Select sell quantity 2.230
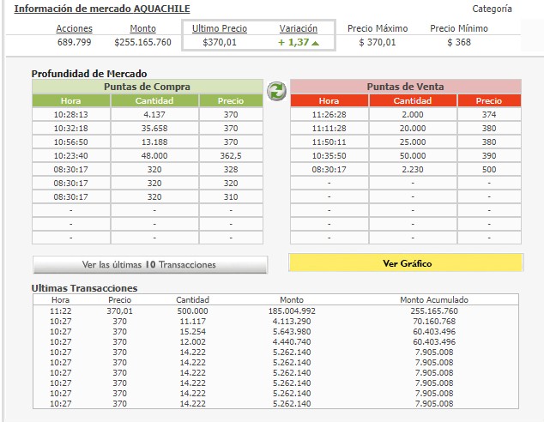This screenshot has height=422, width=544. pos(413,170)
